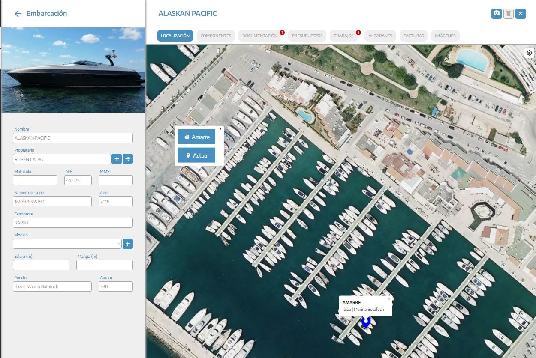Click the trash delete icon
Screen dimensions: 536x358
click(x=508, y=14)
